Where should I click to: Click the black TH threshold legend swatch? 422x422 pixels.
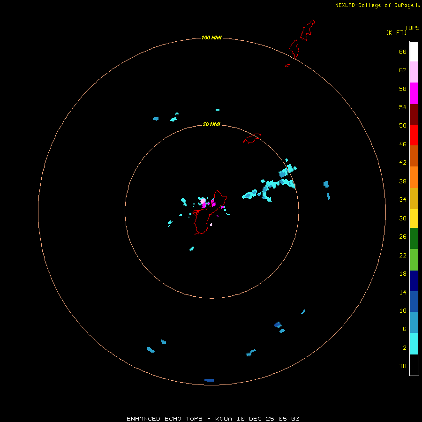click(414, 365)
